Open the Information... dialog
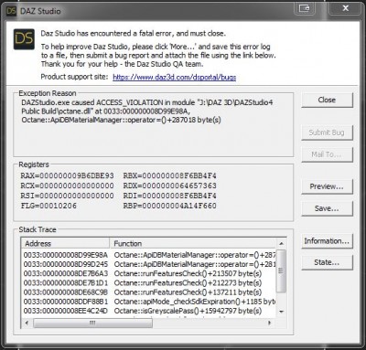The image size is (366, 350). [327, 241]
